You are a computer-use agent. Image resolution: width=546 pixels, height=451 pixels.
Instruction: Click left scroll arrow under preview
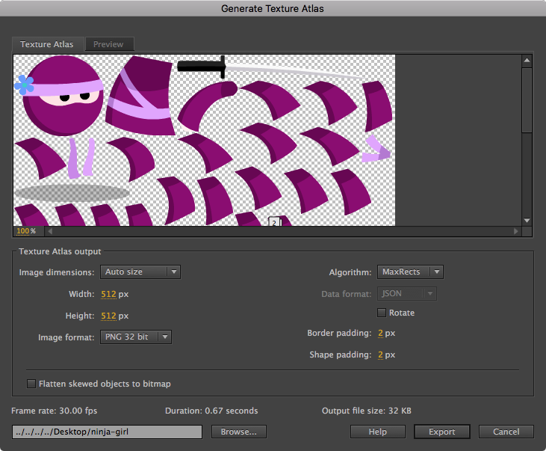(x=50, y=231)
